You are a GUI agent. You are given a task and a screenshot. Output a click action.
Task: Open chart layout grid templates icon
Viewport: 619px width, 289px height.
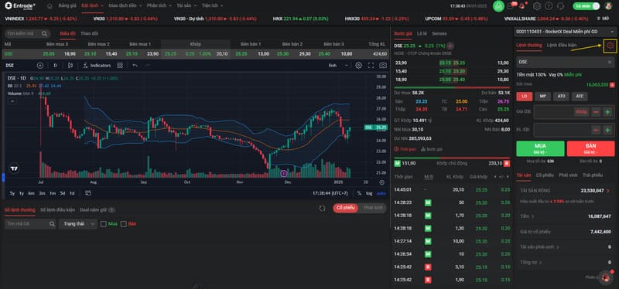[x=120, y=66]
